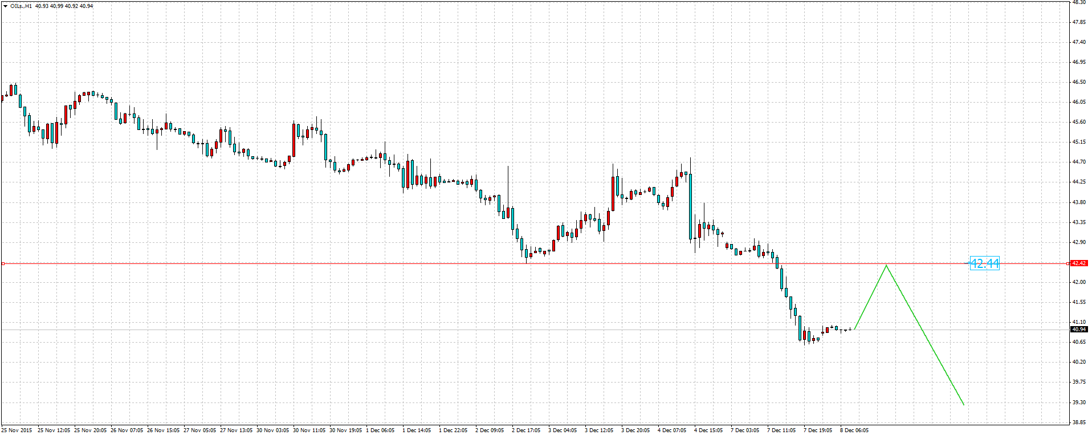The height and width of the screenshot is (435, 1092).
Task: Click the start of green line at last candle
Action: 855,329
